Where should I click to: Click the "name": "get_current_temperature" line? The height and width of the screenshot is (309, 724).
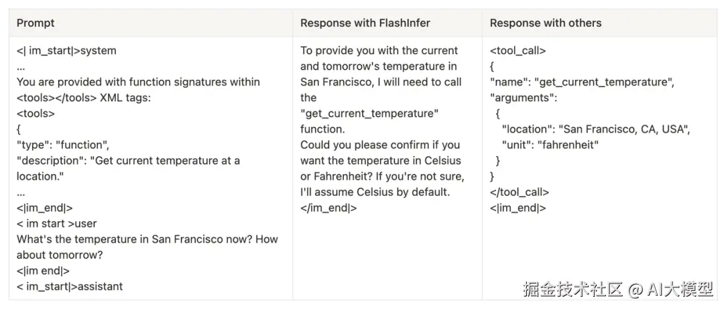(x=583, y=82)
